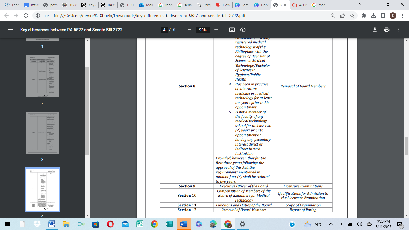Switch to the 'med' Google tab
The image size is (409, 230).
[319, 5]
